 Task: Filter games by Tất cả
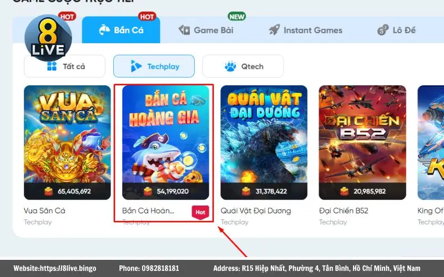coord(64,66)
